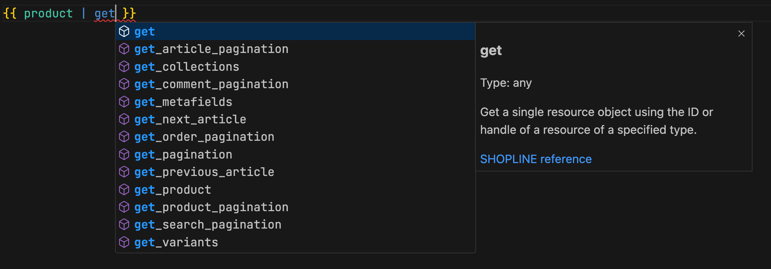Click the closing curly braces in the code
771x269 pixels.
tap(129, 14)
